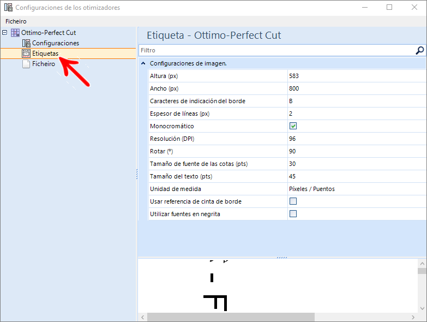The width and height of the screenshot is (427, 322).
Task: Click horizontal scrollbar left arrow
Action: [x=143, y=317]
